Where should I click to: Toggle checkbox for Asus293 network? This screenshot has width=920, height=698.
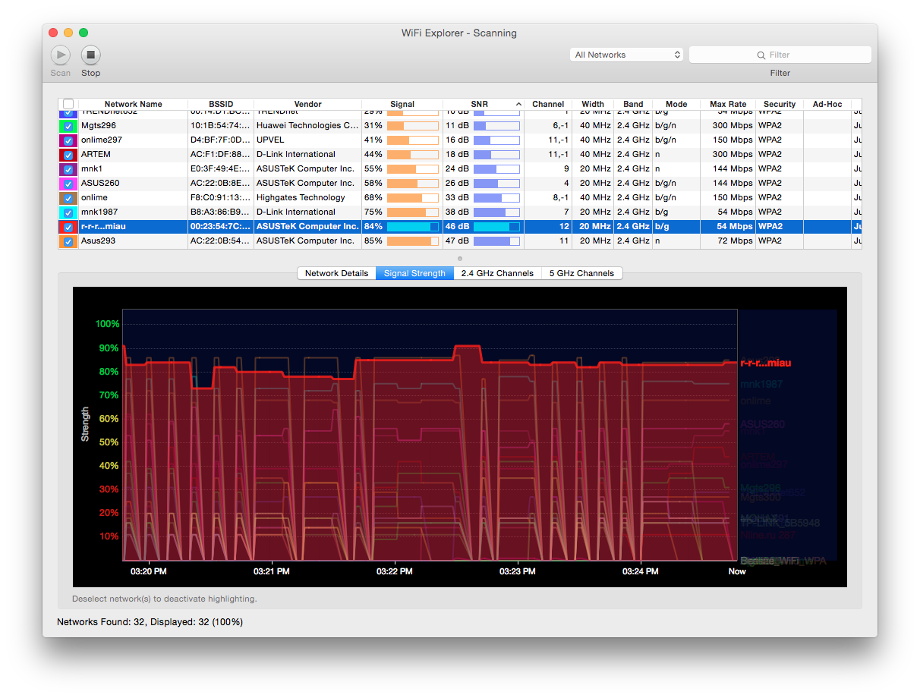click(68, 241)
